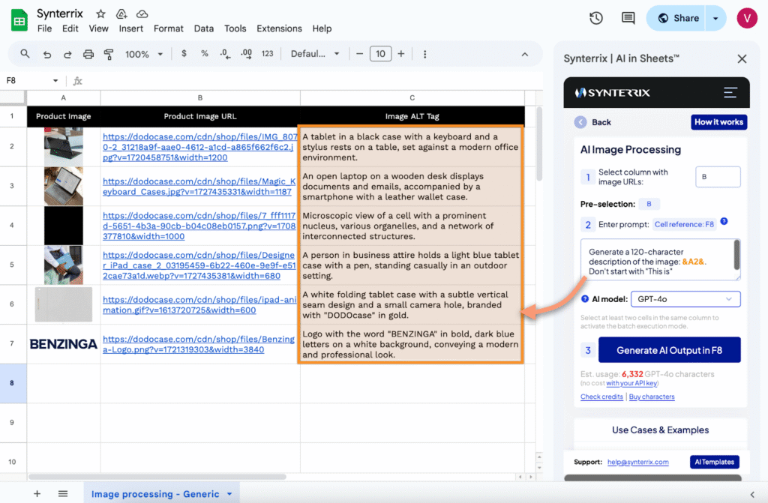This screenshot has height=503, width=768.
Task: Click the help icon next to Cell reference
Action: coord(724,221)
